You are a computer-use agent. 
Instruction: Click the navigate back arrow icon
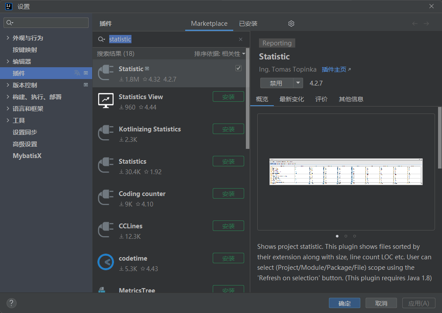point(415,24)
